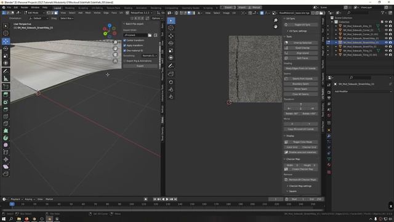
Task: Expand the UV Sync settings subpanel
Action: [298, 31]
